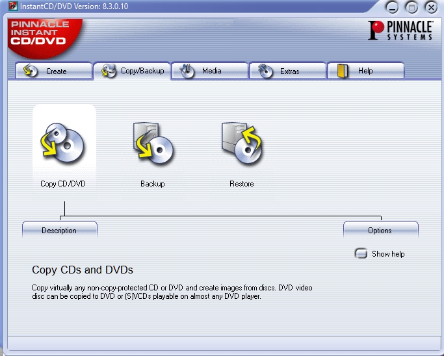Screen dimensions: 444x356
Task: Click the disc icon on the Extras tab
Action: [265, 71]
